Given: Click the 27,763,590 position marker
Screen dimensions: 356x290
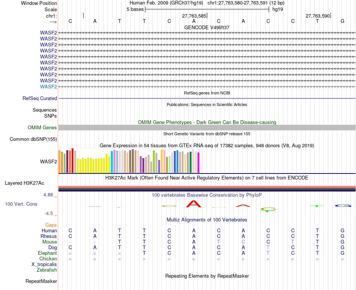Looking at the screenshot, I should tap(318, 16).
